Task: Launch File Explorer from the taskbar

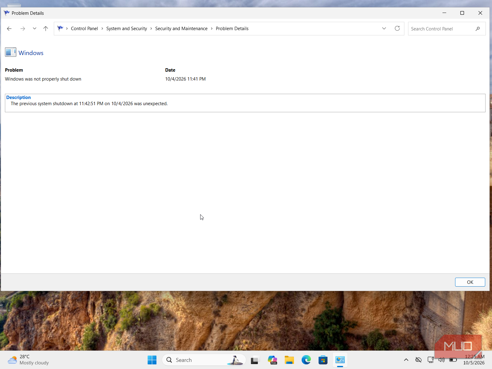Action: click(x=289, y=360)
